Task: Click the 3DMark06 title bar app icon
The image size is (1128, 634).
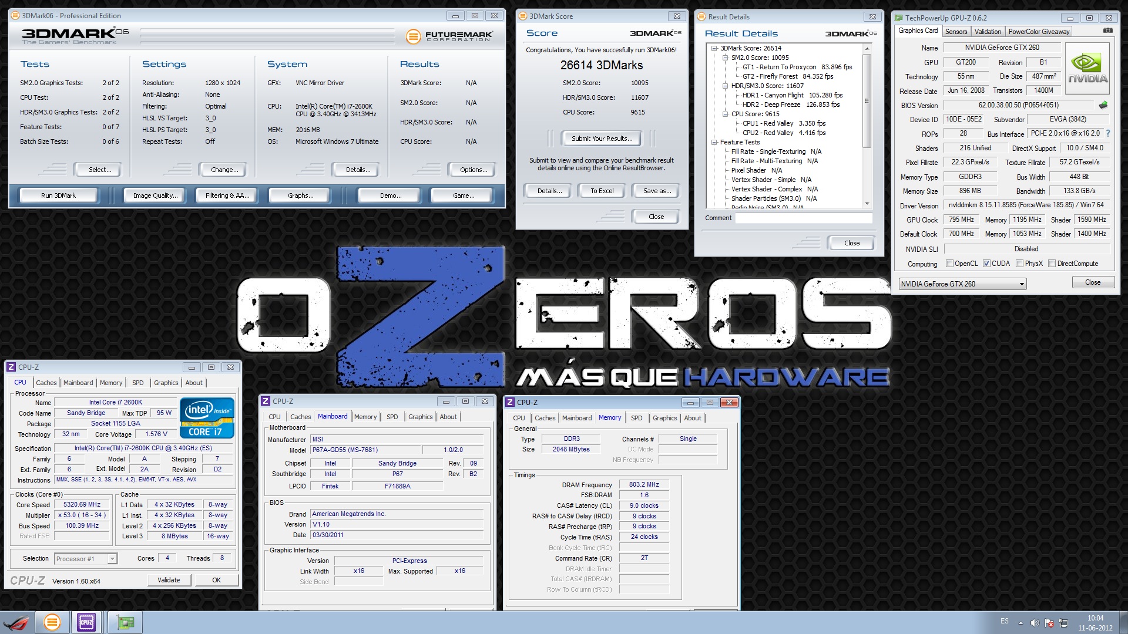Action: pos(15,15)
